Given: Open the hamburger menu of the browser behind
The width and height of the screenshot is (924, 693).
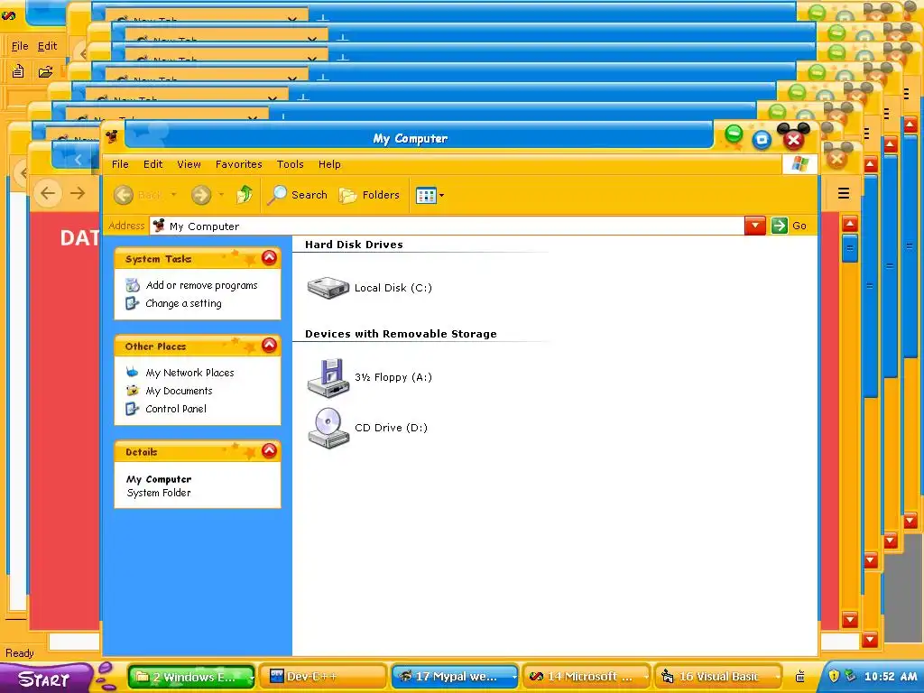Looking at the screenshot, I should point(844,193).
